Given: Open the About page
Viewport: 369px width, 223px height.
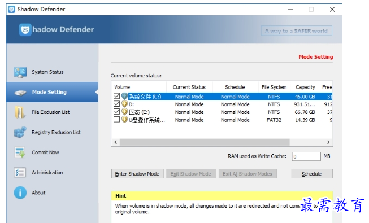Looking at the screenshot, I should coord(52,193).
